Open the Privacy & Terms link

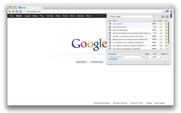136,103
